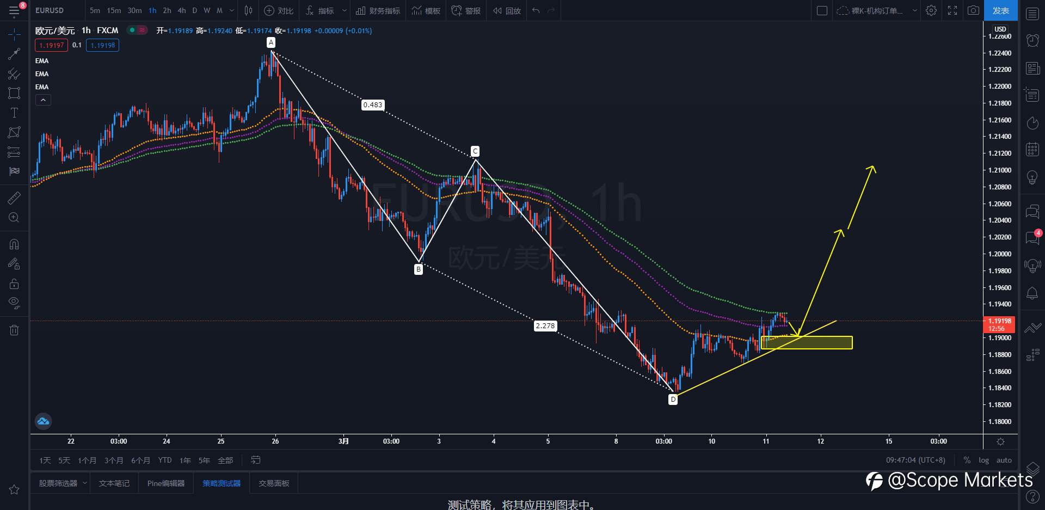Viewport: 1045px width, 510px height.
Task: Open the notifications bell panel
Action: click(1032, 293)
